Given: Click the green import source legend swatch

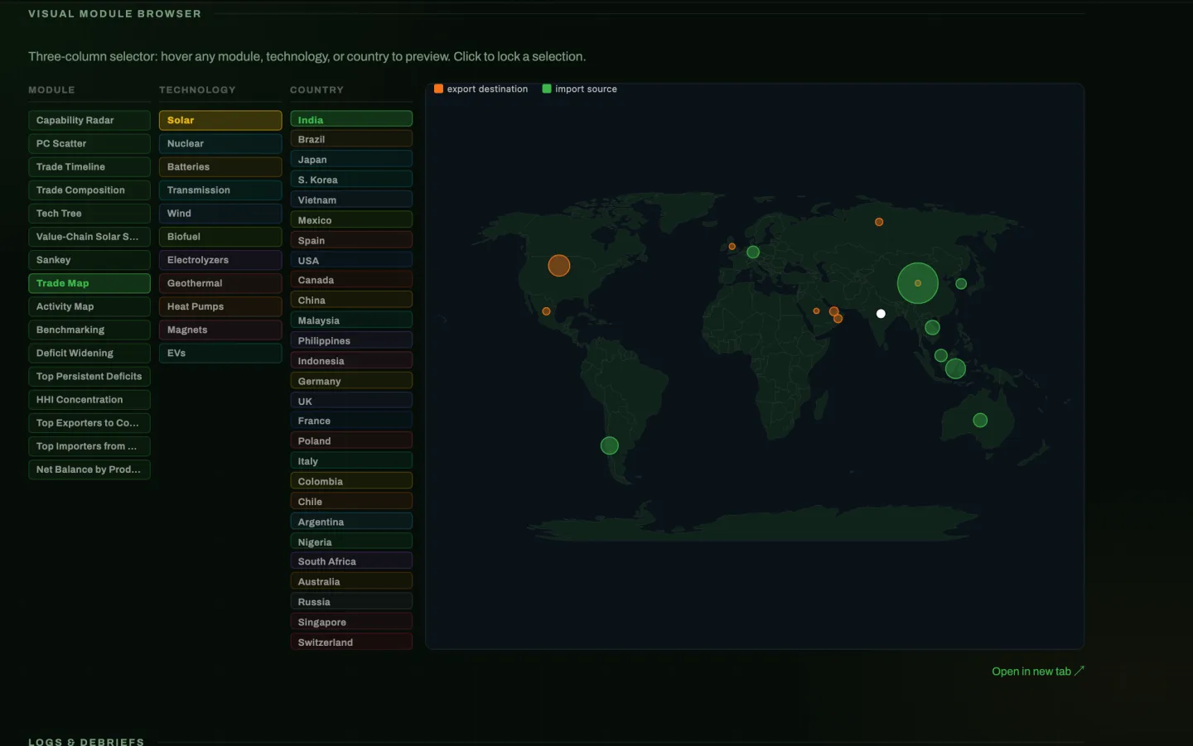Looking at the screenshot, I should pos(547,89).
